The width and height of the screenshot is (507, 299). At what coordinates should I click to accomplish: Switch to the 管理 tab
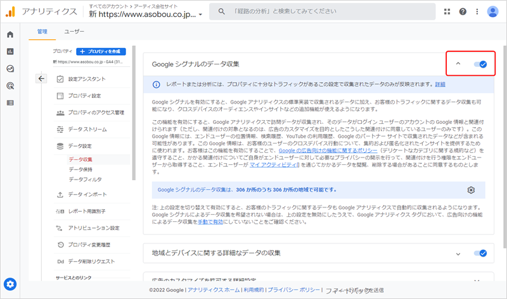42,32
